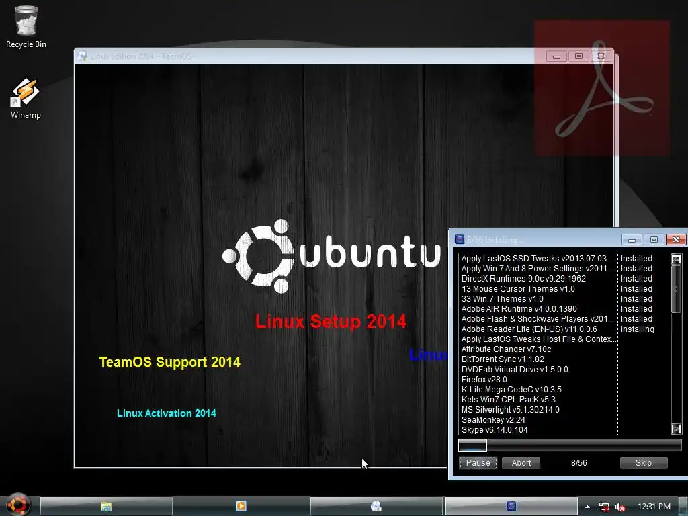Click the network status tray icon
This screenshot has width=688, height=516.
[x=604, y=507]
